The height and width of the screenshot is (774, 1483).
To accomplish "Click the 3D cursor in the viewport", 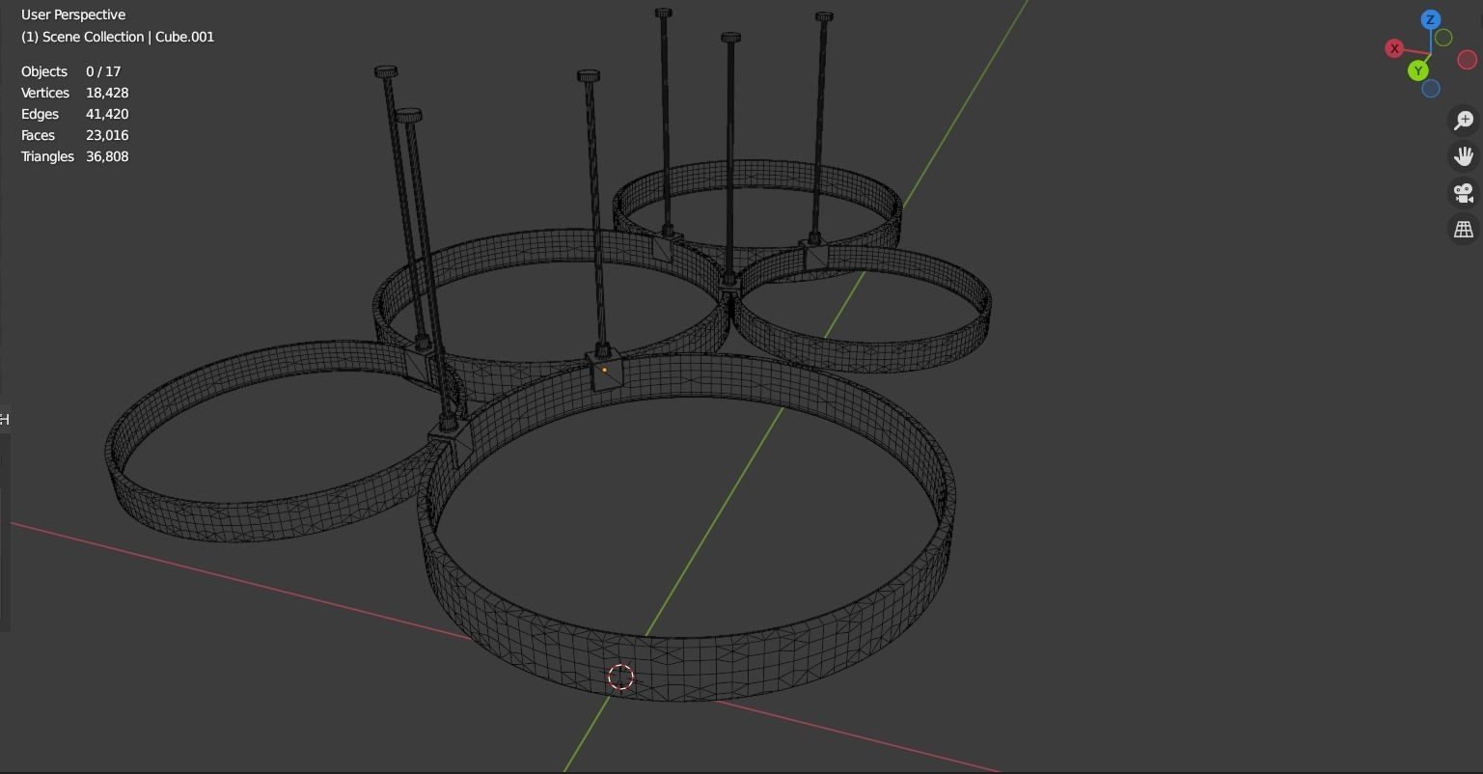I will [x=620, y=677].
